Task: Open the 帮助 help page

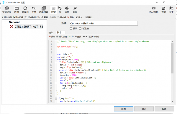Action: click(x=163, y=10)
